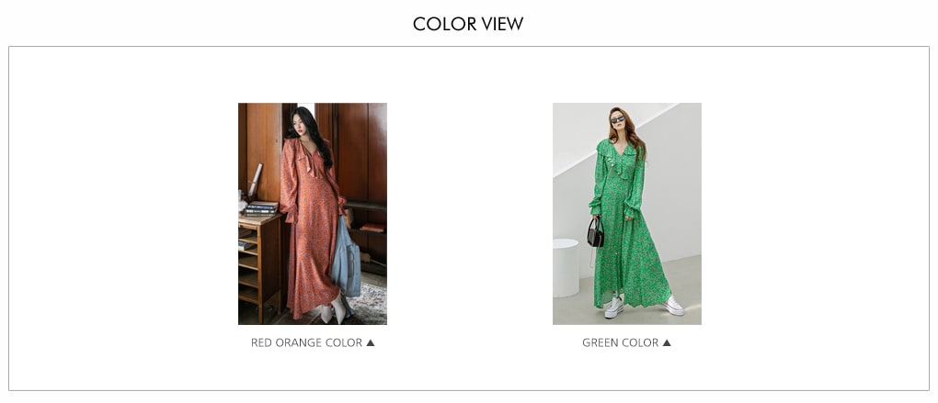Screen dimensions: 938x403
Task: Select the RED ORANGE COLOR label text
Action: tap(306, 342)
